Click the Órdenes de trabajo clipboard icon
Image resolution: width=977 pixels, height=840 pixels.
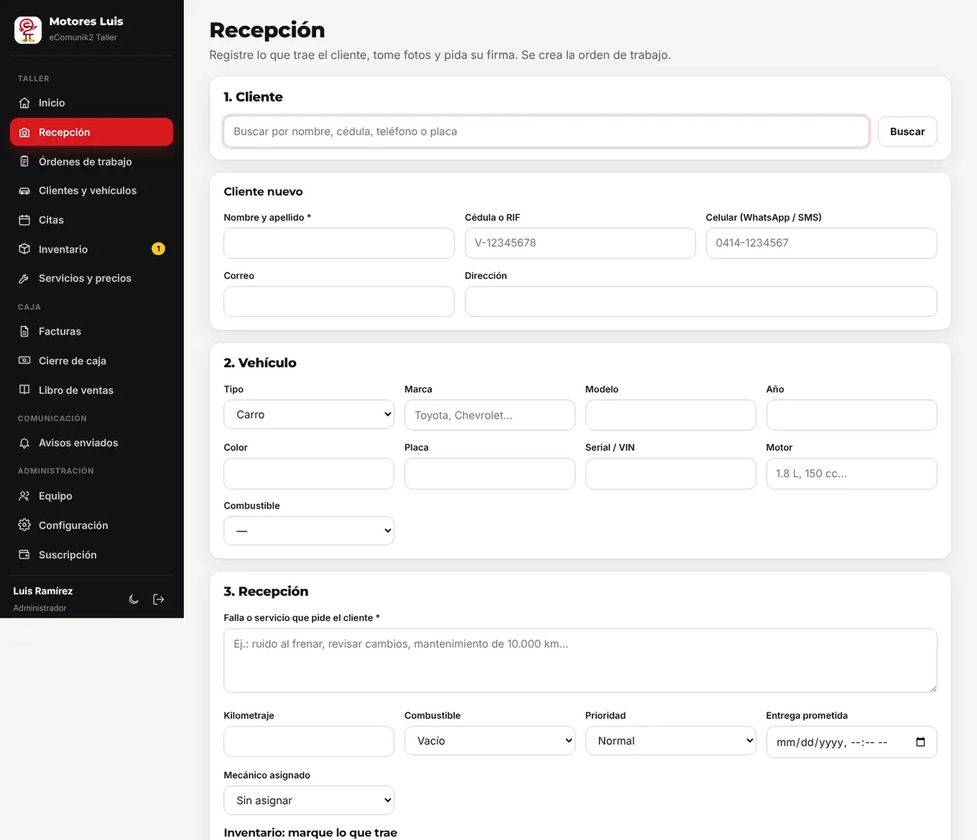[24, 162]
